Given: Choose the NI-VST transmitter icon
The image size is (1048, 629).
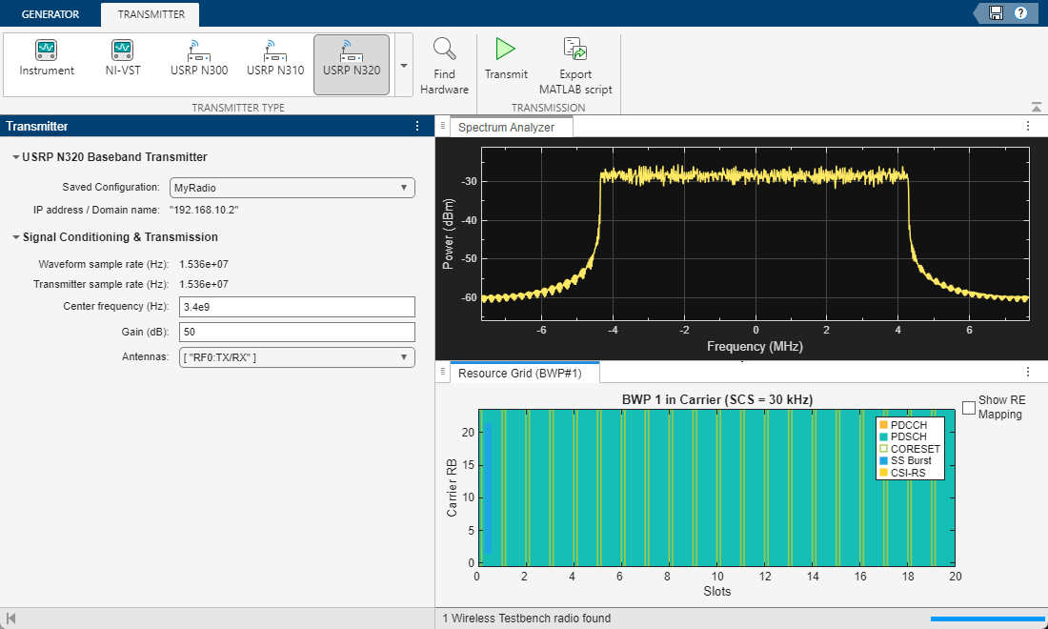Looking at the screenshot, I should coord(122,59).
